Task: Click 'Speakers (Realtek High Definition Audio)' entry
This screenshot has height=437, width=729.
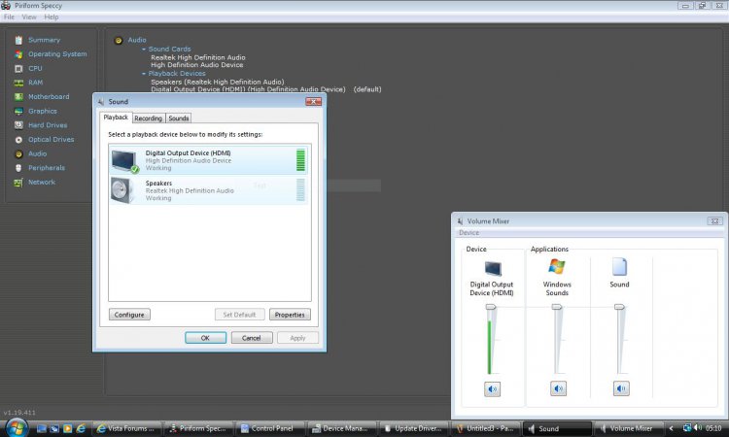Action: pos(218,82)
